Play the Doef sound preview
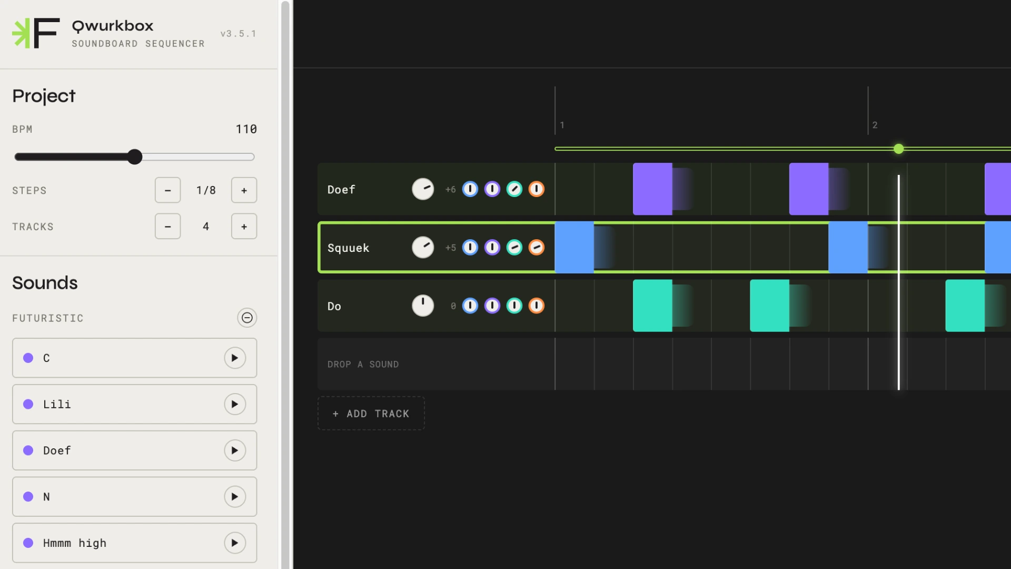The image size is (1011, 569). click(235, 450)
